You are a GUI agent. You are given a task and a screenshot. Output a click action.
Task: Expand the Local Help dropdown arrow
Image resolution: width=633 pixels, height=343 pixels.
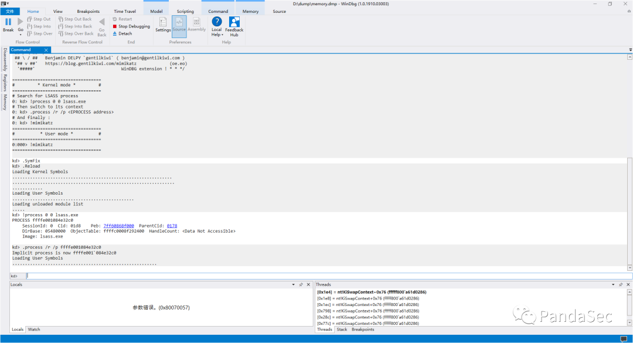(x=222, y=35)
